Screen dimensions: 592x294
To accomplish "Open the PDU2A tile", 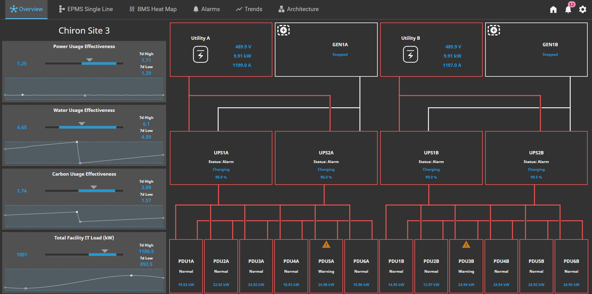I will 221,266.
